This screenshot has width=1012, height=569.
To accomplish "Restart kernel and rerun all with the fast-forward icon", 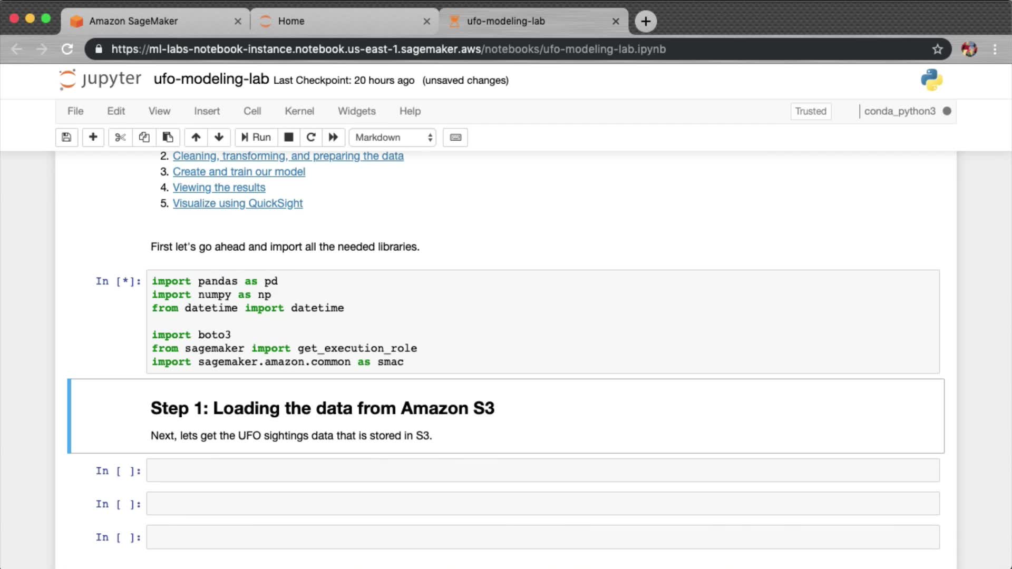I will pyautogui.click(x=333, y=138).
